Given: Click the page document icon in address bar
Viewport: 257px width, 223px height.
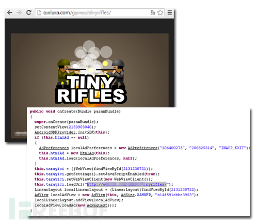Looking at the screenshot, I should click(x=39, y=12).
